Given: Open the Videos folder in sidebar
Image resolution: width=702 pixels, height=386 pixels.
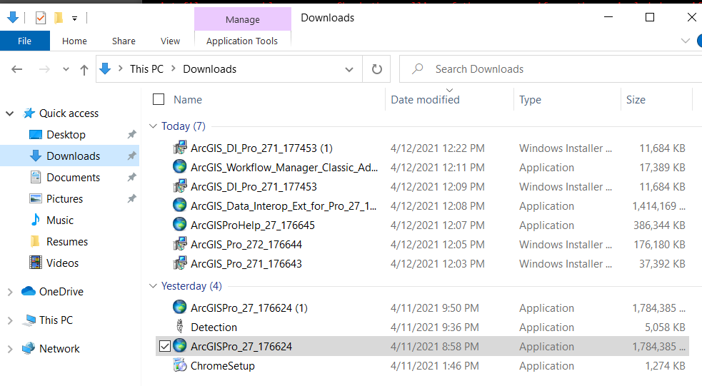Looking at the screenshot, I should [62, 263].
